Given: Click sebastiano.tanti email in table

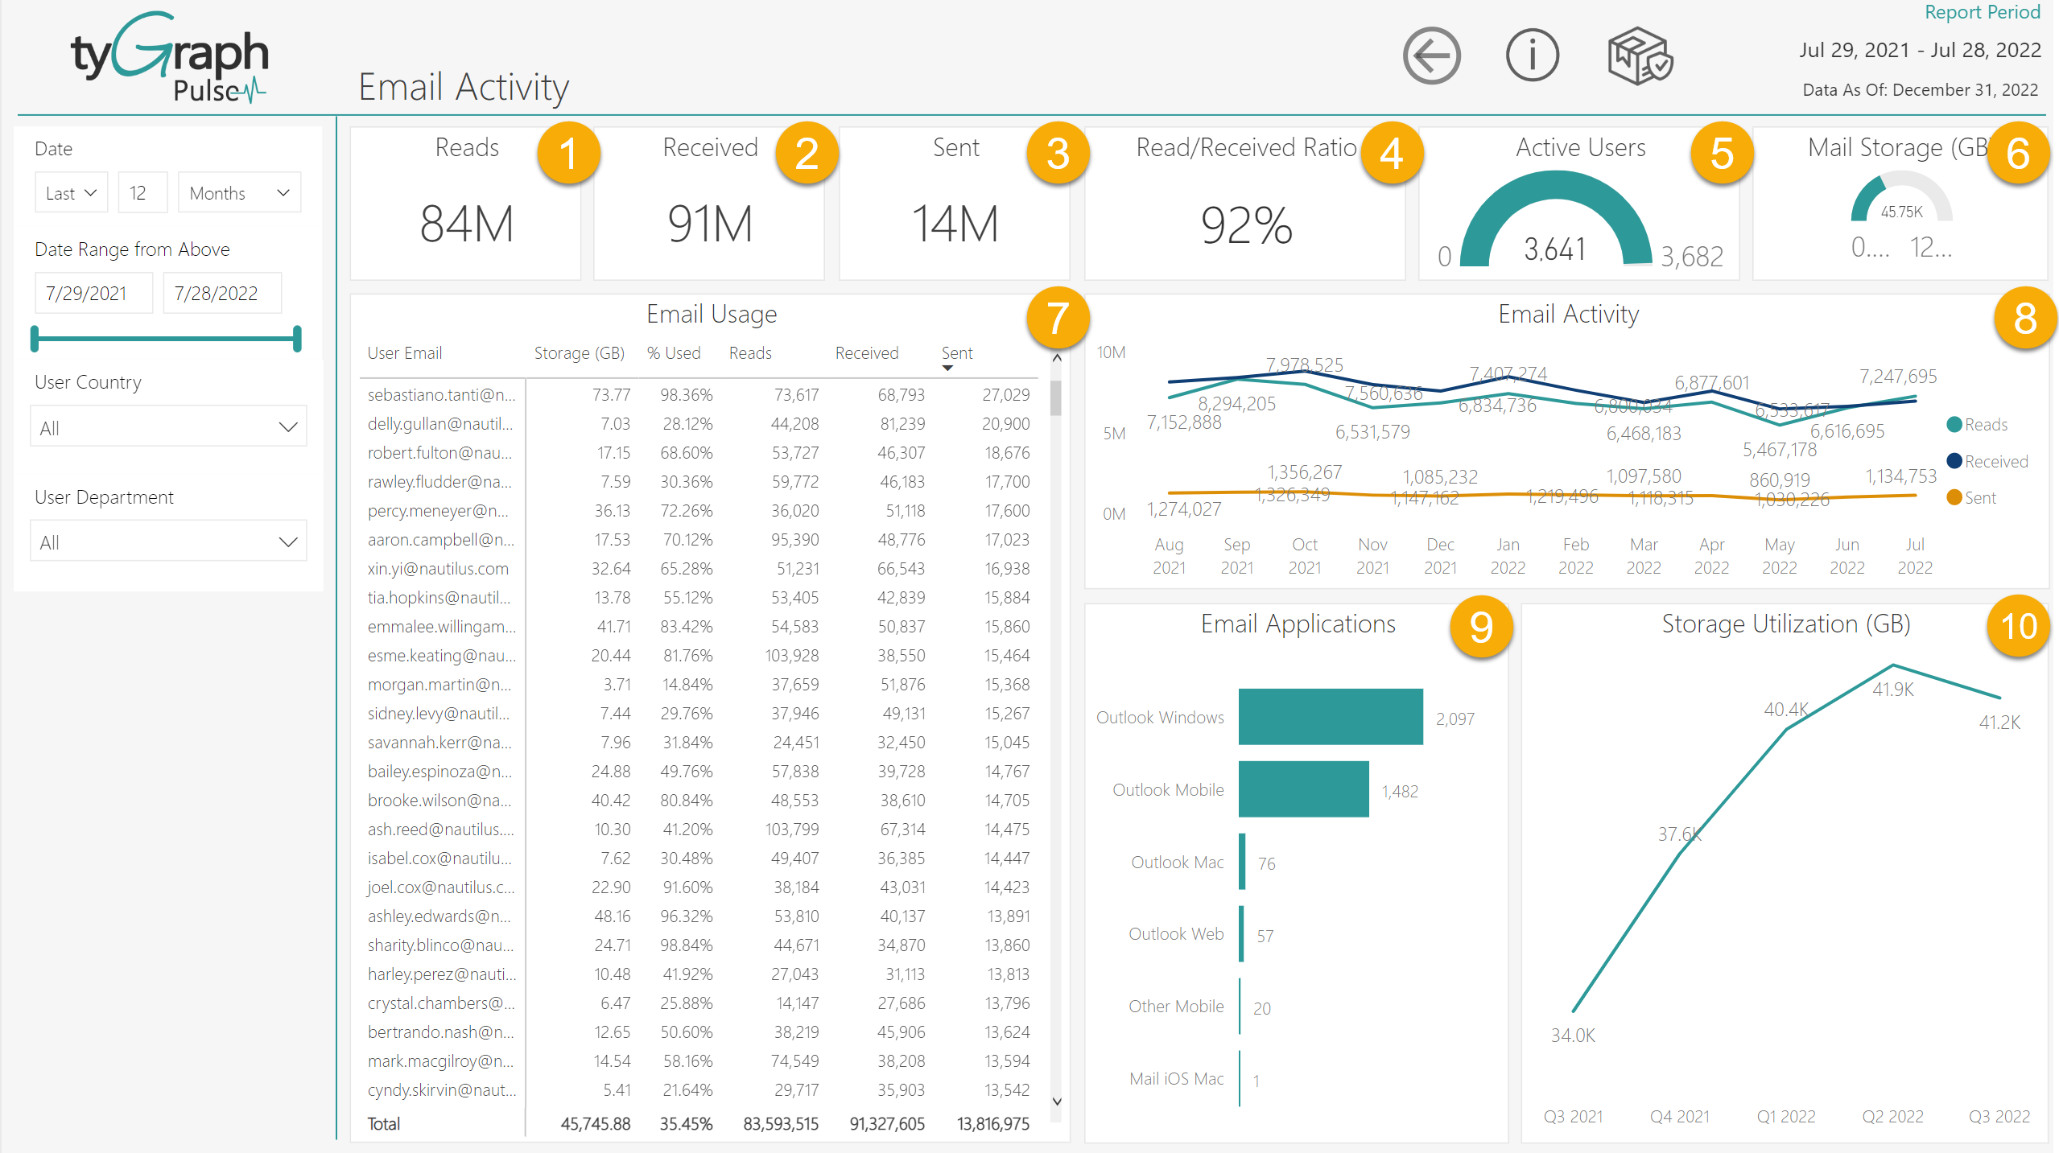Looking at the screenshot, I should point(441,395).
